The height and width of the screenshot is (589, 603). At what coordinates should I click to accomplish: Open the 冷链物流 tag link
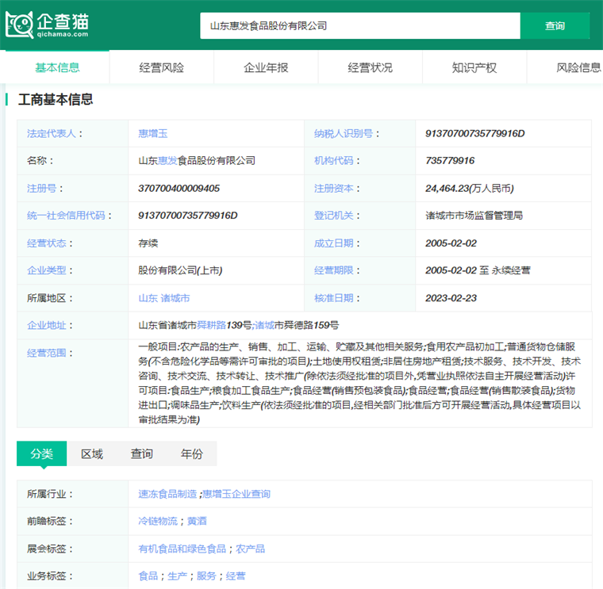pos(158,521)
